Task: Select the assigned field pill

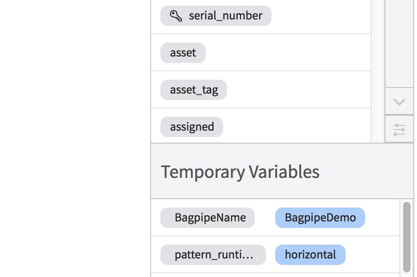Action: 192,127
